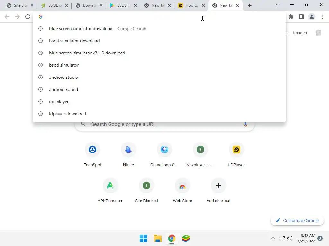Image resolution: width=329 pixels, height=246 pixels.
Task: Open Chrome's three-dot menu
Action: [x=322, y=17]
